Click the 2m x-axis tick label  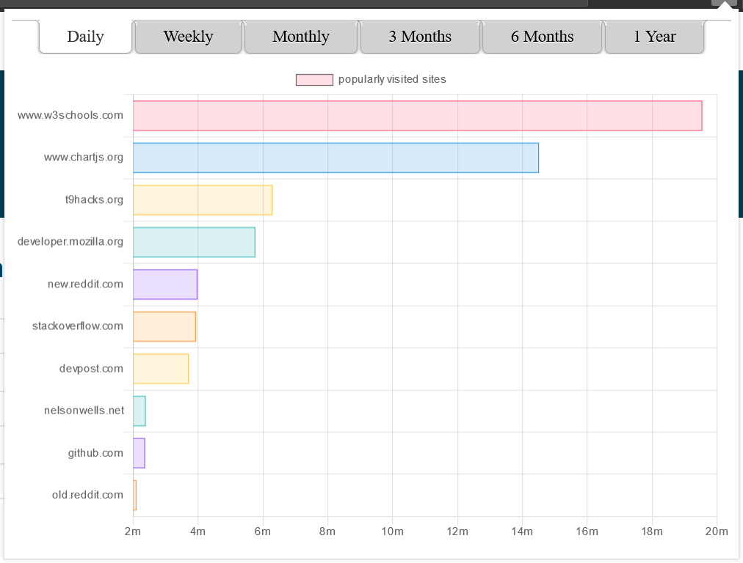pos(133,531)
